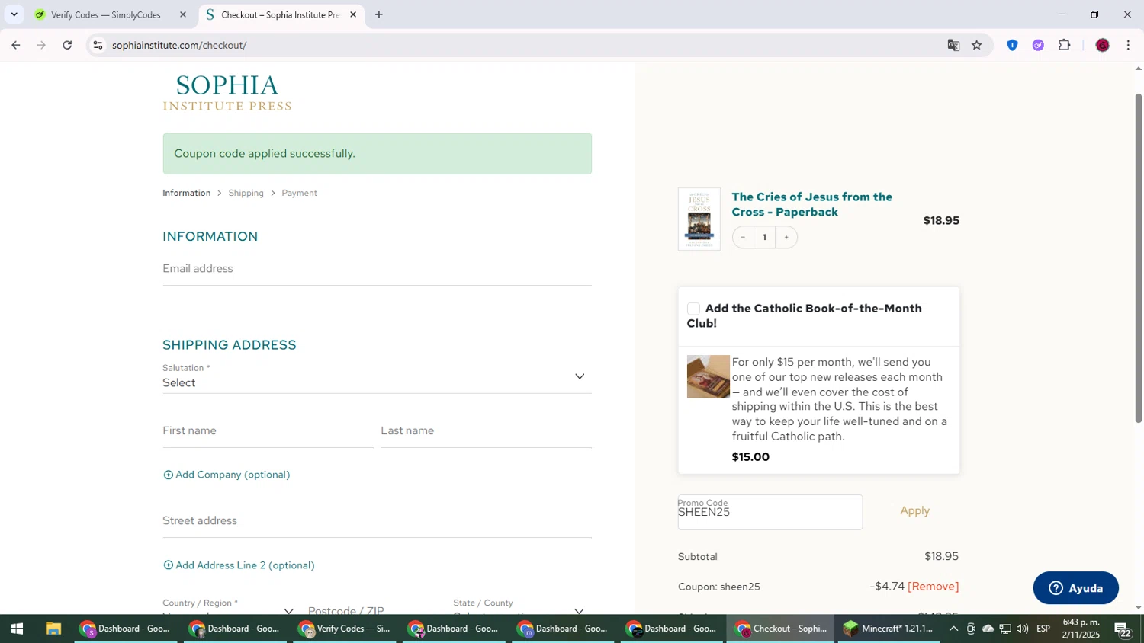Switch to the Verify Codes SimplyCodes tab
The image size is (1144, 643).
click(x=106, y=14)
